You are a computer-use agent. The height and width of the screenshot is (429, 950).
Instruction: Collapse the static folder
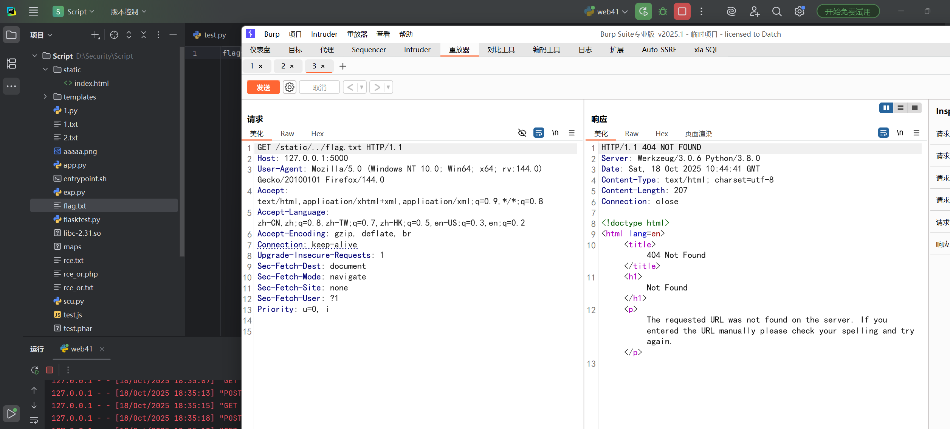[45, 69]
